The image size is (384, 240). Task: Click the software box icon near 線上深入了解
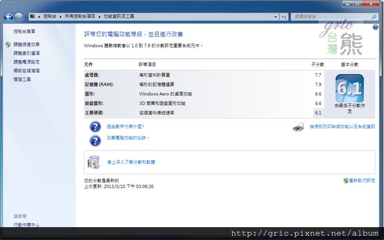pyautogui.click(x=94, y=162)
